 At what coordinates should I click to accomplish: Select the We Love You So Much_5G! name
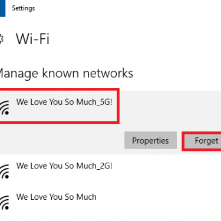(x=64, y=102)
